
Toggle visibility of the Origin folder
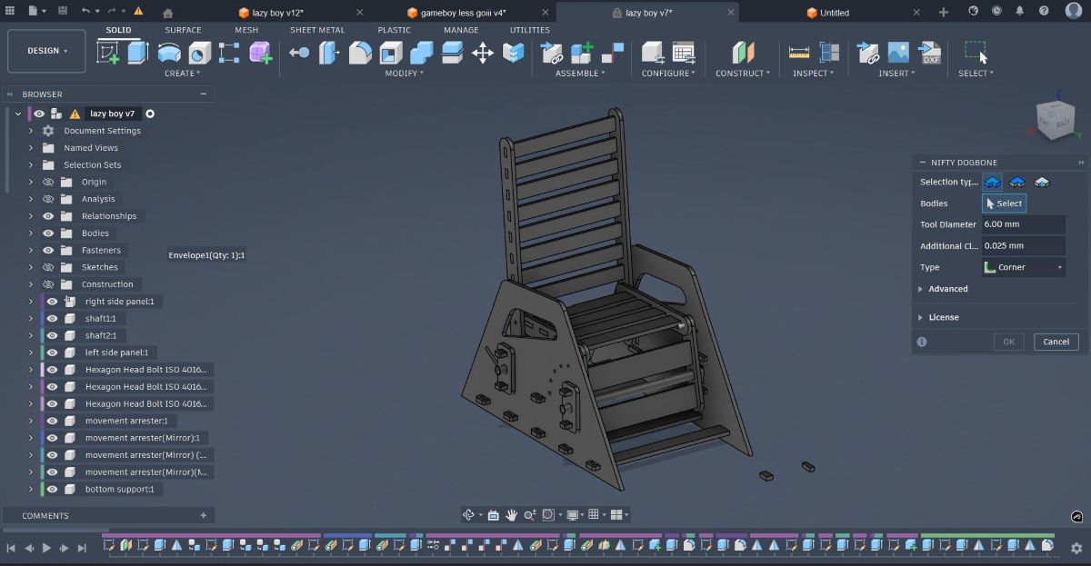48,182
